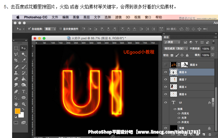Open the File (文件) menu

point(55,17)
